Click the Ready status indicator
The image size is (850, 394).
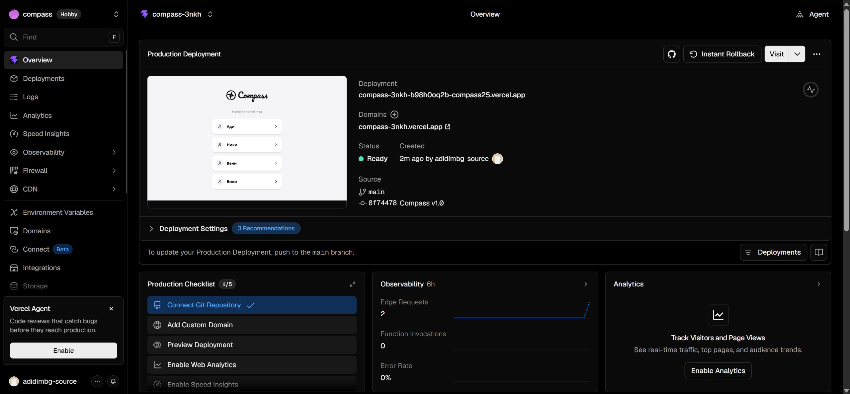point(373,159)
